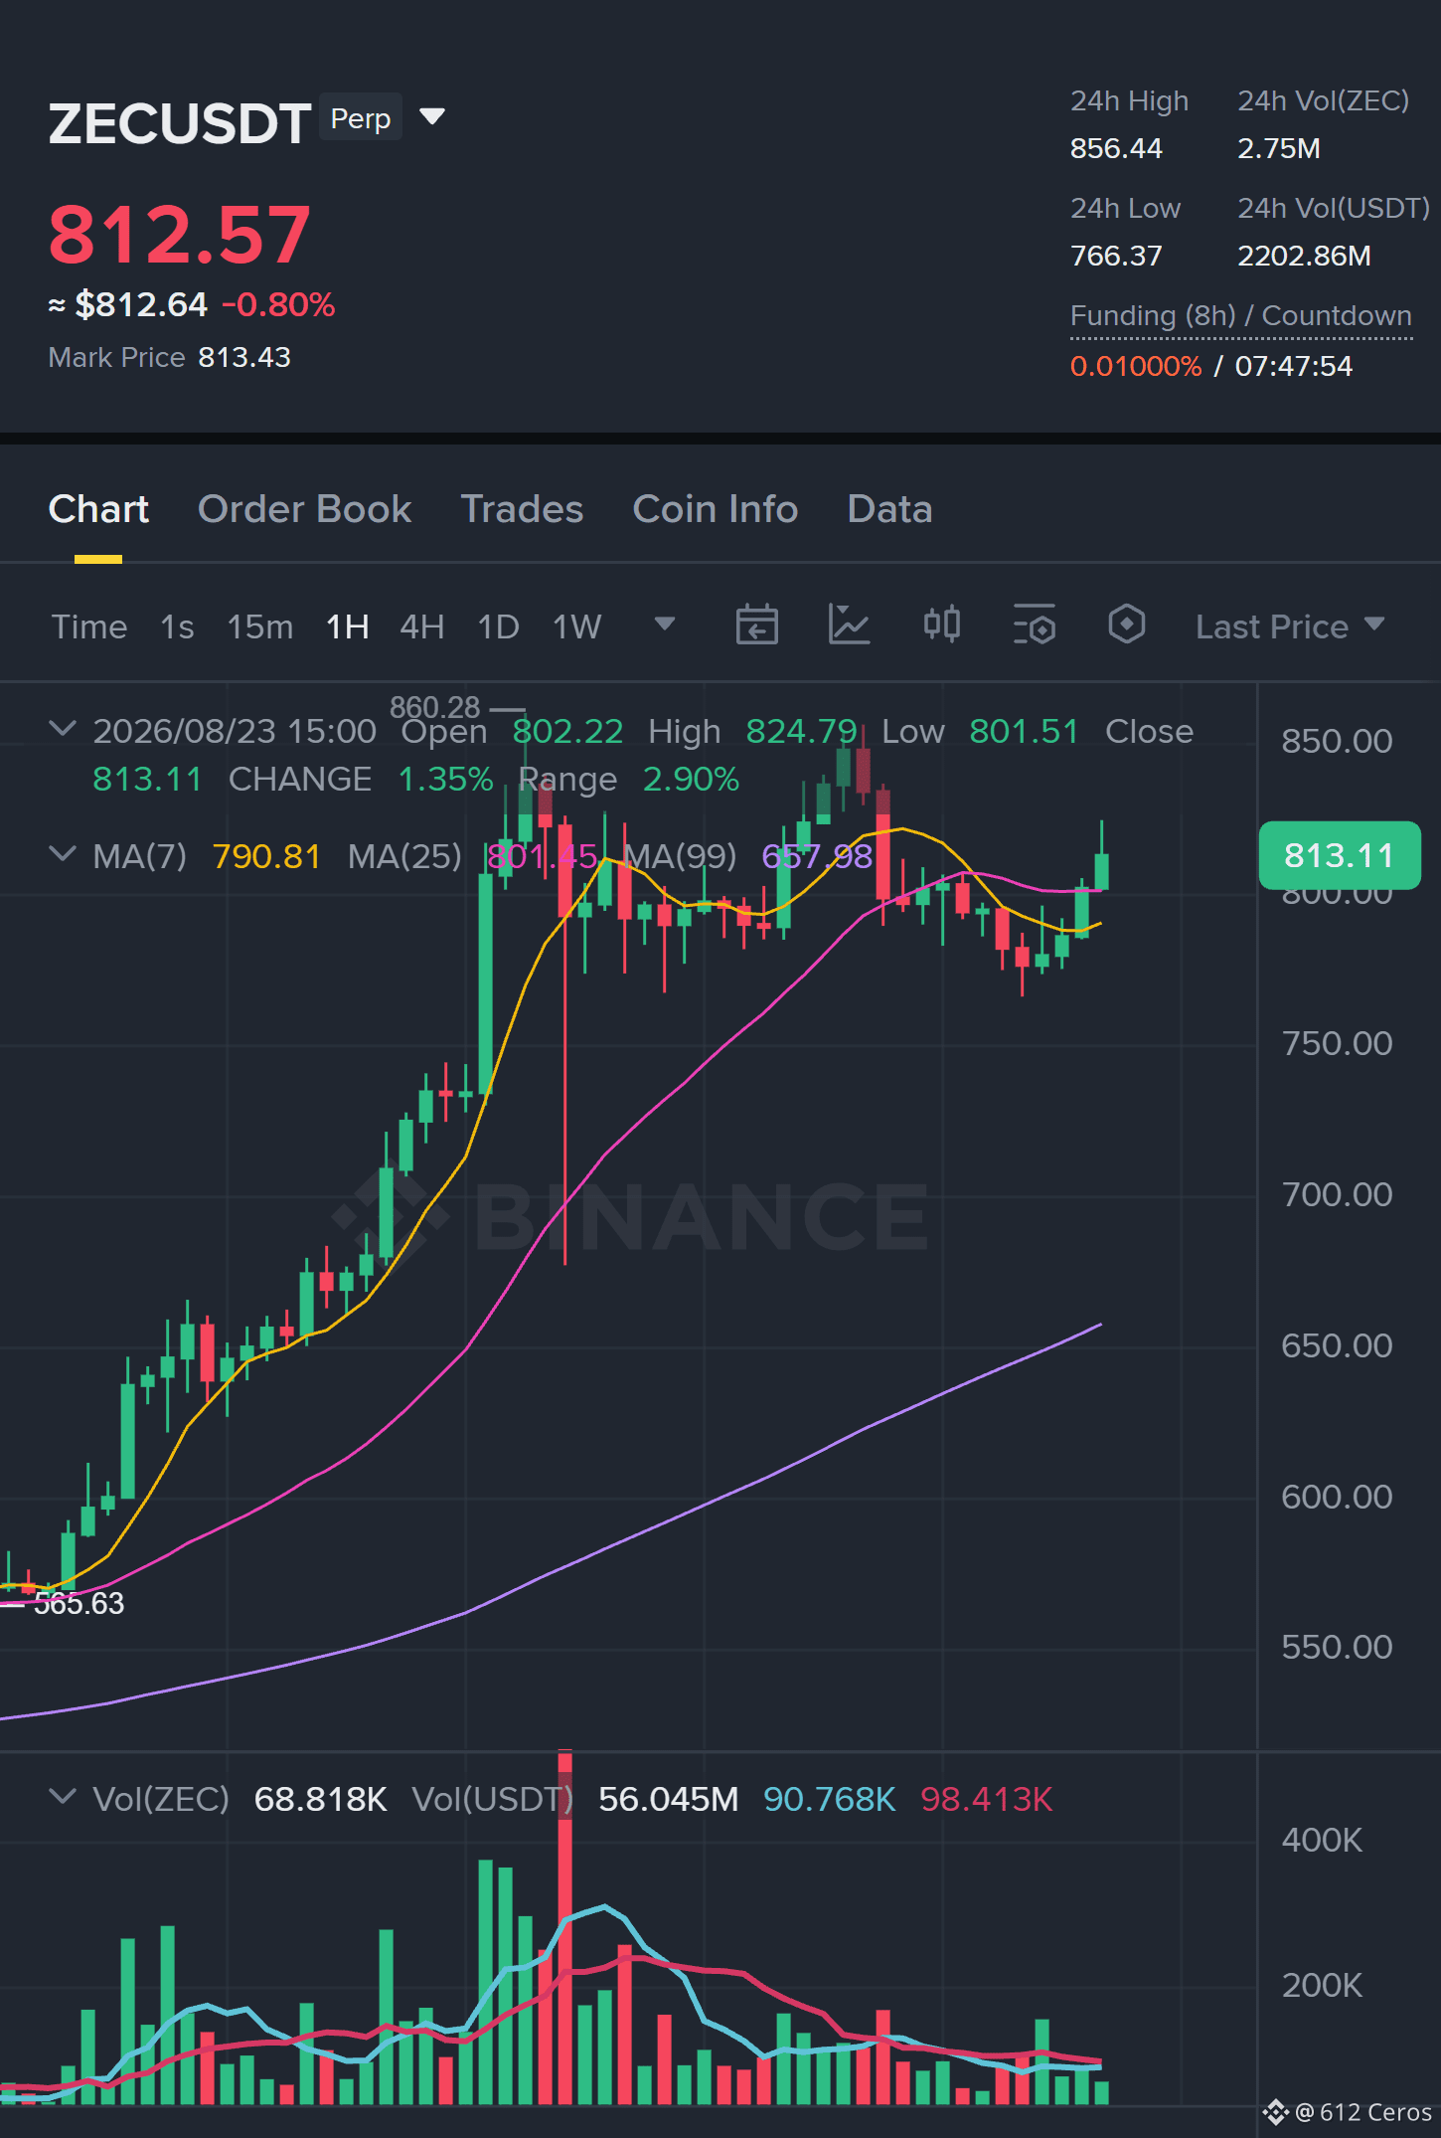Select the 1D interval
The image size is (1441, 2138).
point(499,626)
